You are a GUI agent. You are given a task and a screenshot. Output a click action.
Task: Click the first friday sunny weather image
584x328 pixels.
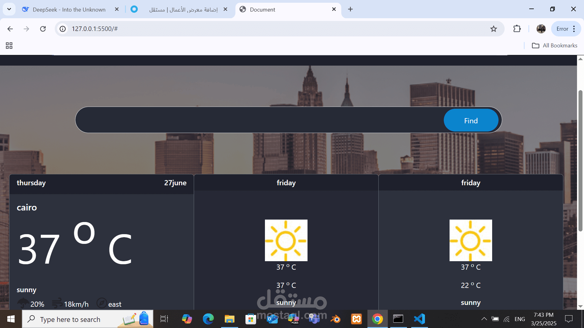[x=286, y=240]
